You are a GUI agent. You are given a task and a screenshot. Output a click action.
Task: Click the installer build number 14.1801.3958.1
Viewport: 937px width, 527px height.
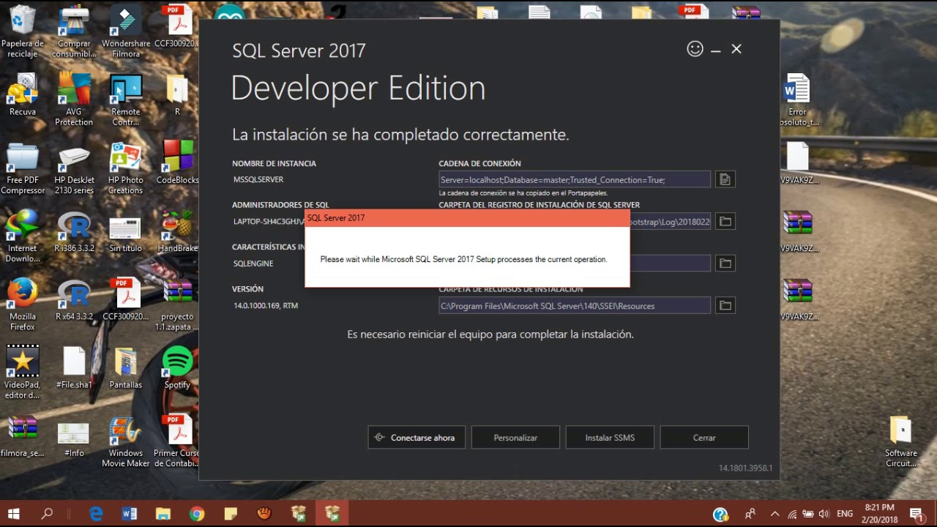click(x=745, y=468)
